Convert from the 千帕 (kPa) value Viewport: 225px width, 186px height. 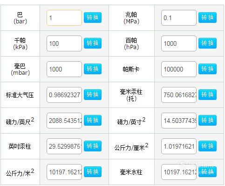click(93, 43)
